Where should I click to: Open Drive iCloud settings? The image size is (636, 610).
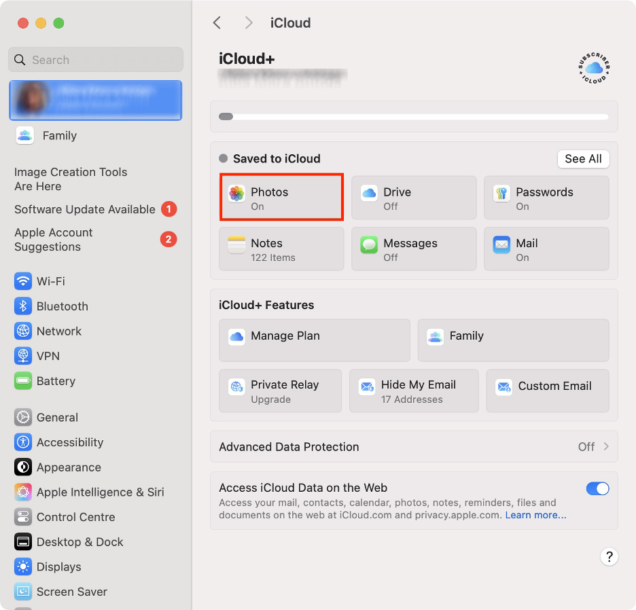(413, 198)
